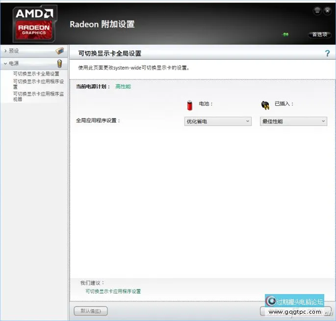This screenshot has height=321, width=336.
Task: Open 可切换显示卡应用程序监视器 sidebar item
Action: (38, 97)
